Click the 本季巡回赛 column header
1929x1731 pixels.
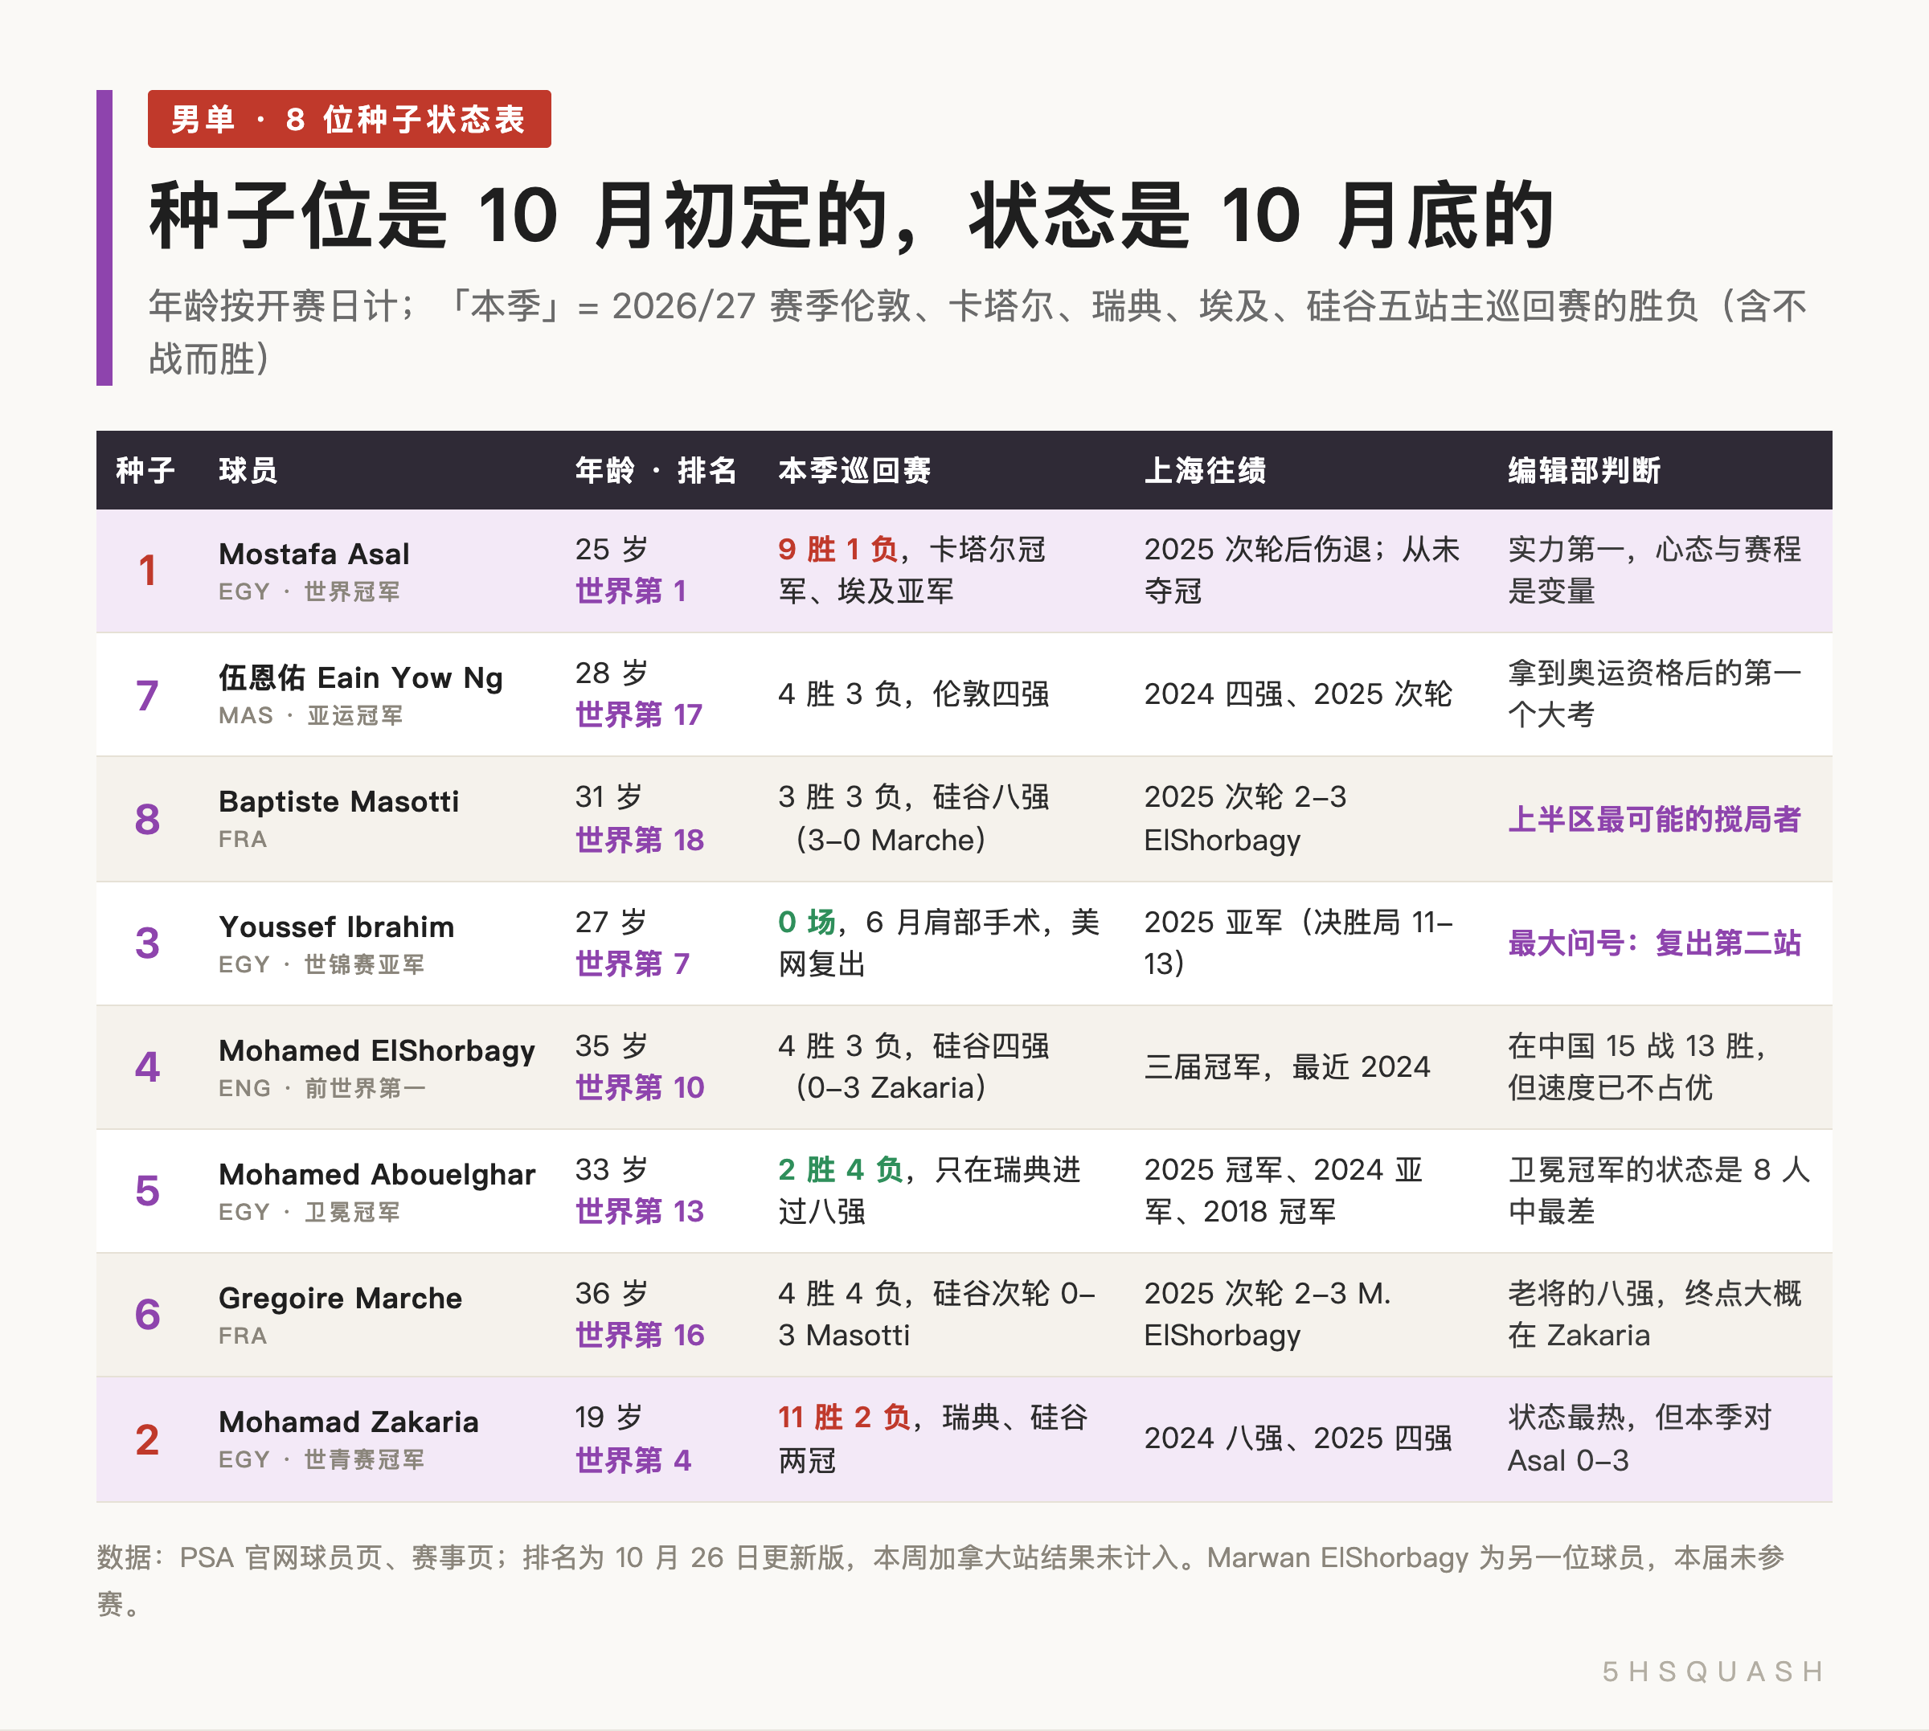point(854,470)
